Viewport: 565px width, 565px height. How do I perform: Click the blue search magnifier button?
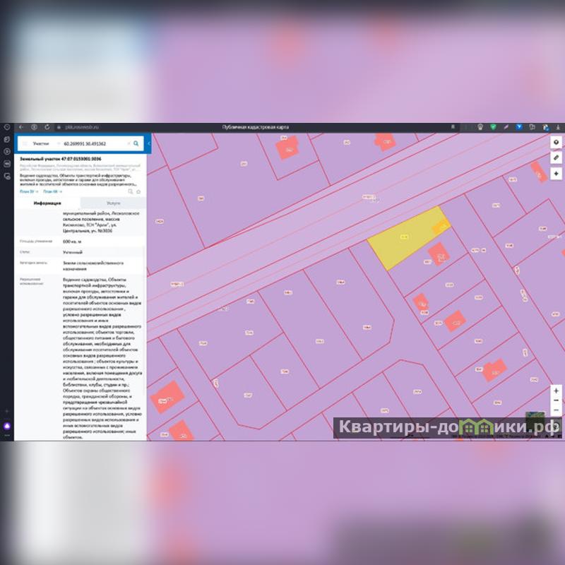[x=136, y=143]
